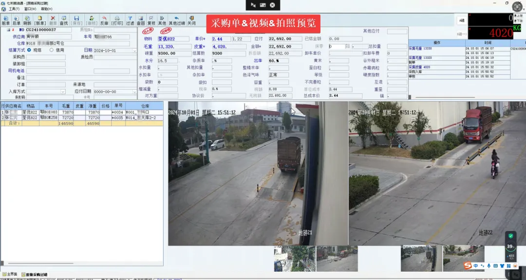Viewport: 526px width, 280px height.
Task: Open the 过滤 filter tool
Action: pyautogui.click(x=130, y=20)
